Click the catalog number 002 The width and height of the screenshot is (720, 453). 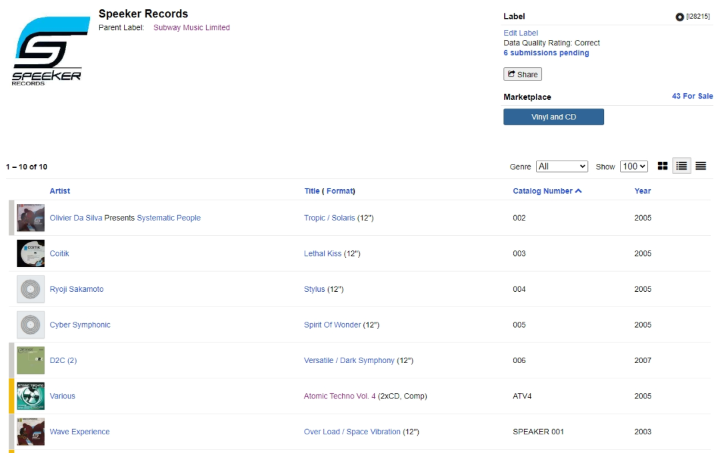[x=519, y=218]
